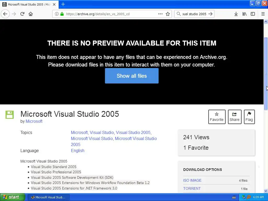Click the security shield tray icon
Image resolution: width=268 pixels, height=201 pixels.
244,197
